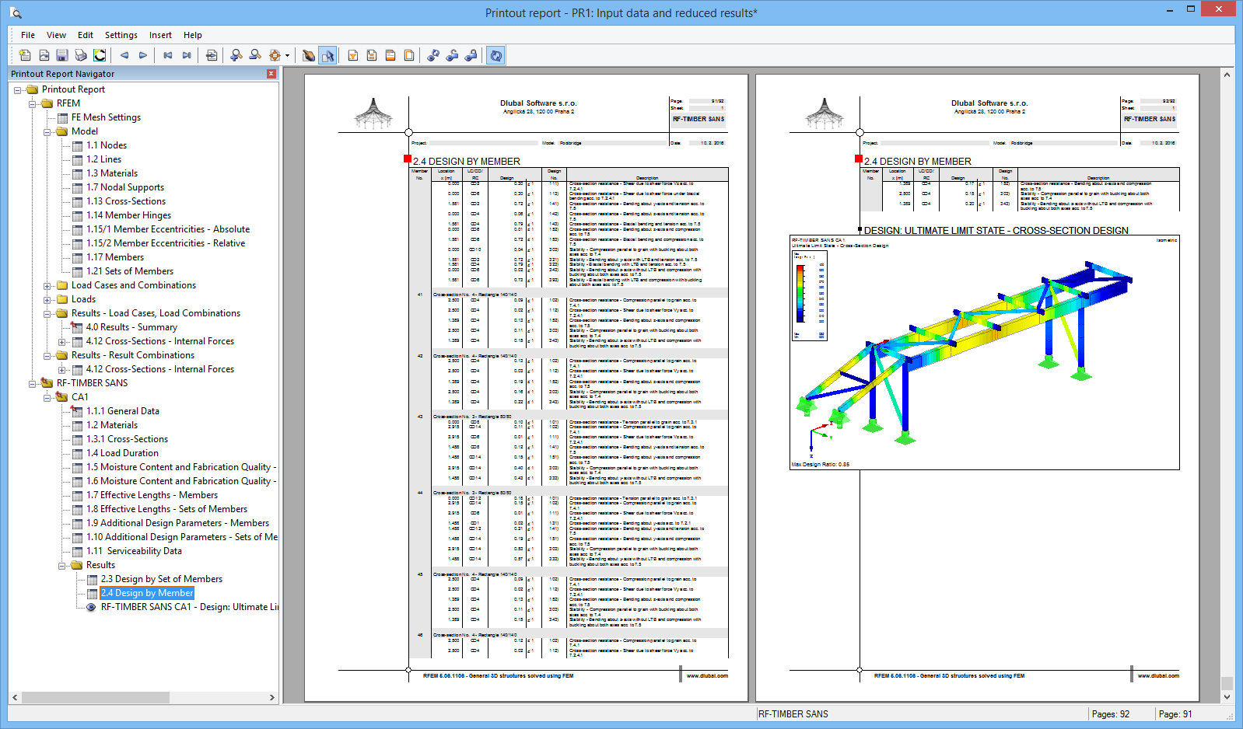The height and width of the screenshot is (729, 1243).
Task: Go to previous page with left arrow
Action: pyautogui.click(x=124, y=55)
